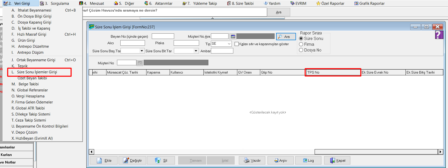Select the Firma radio button

coord(301,44)
